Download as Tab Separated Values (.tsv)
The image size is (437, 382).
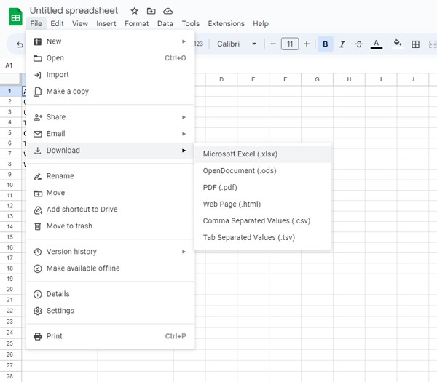(x=263, y=238)
